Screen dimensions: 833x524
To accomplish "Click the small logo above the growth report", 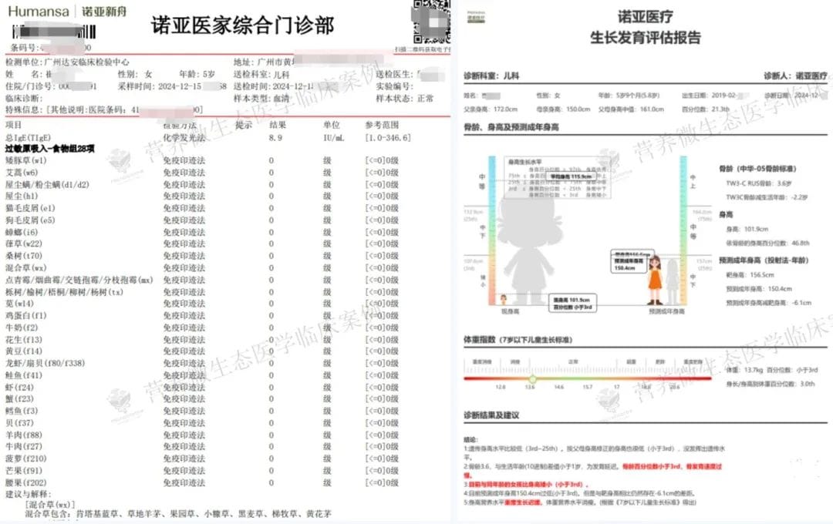I will coord(476,16).
